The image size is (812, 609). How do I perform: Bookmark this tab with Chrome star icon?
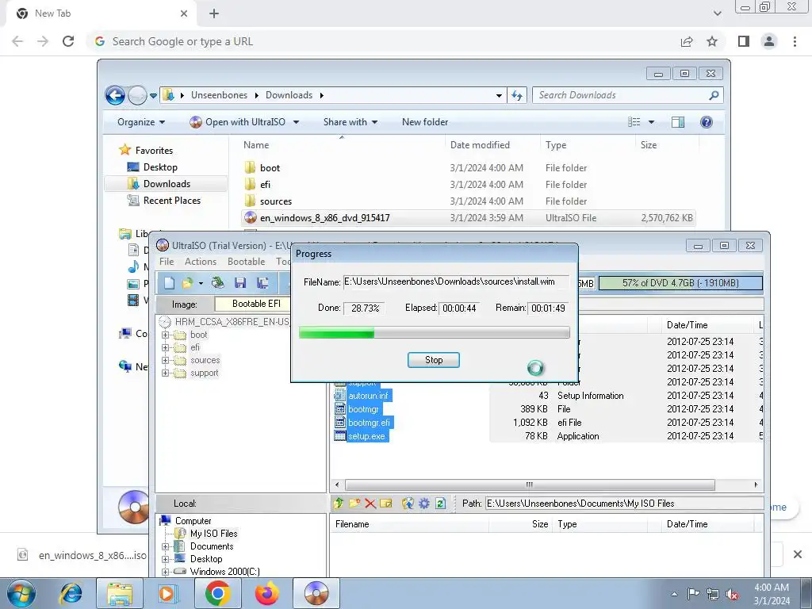(712, 41)
